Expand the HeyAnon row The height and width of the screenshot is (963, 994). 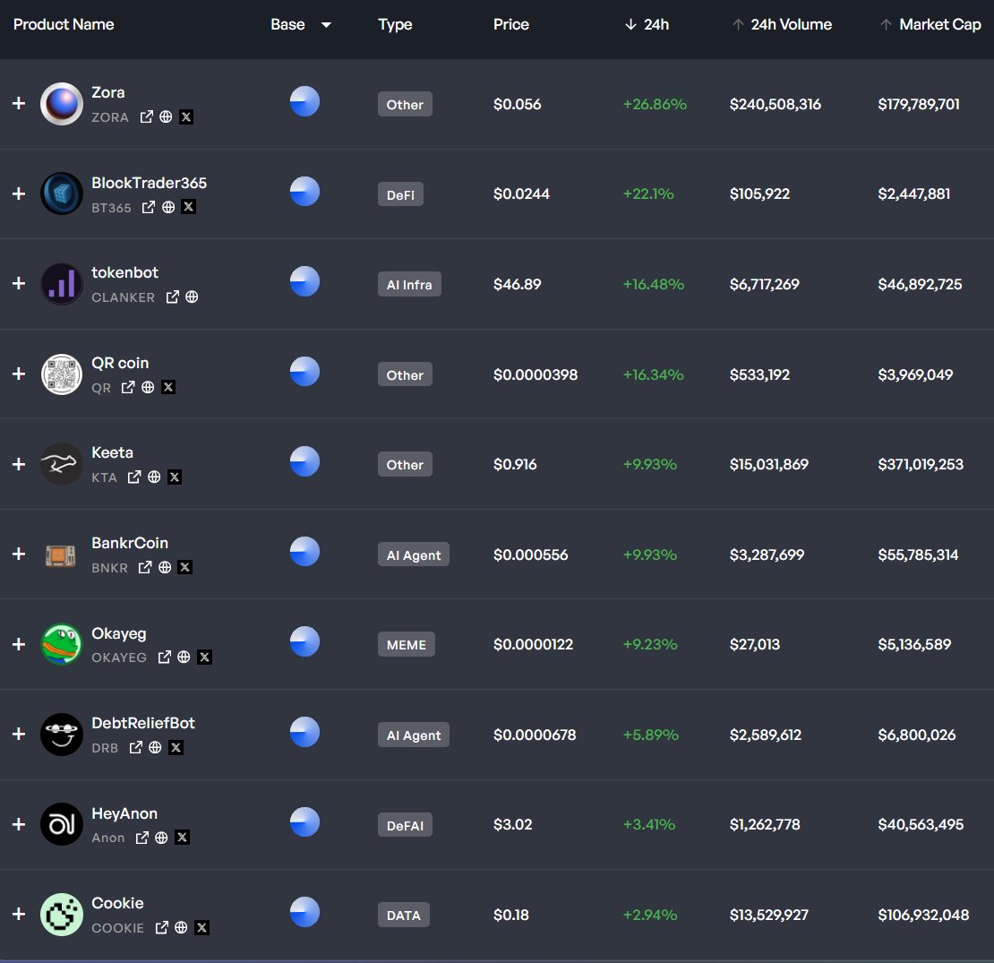[19, 824]
